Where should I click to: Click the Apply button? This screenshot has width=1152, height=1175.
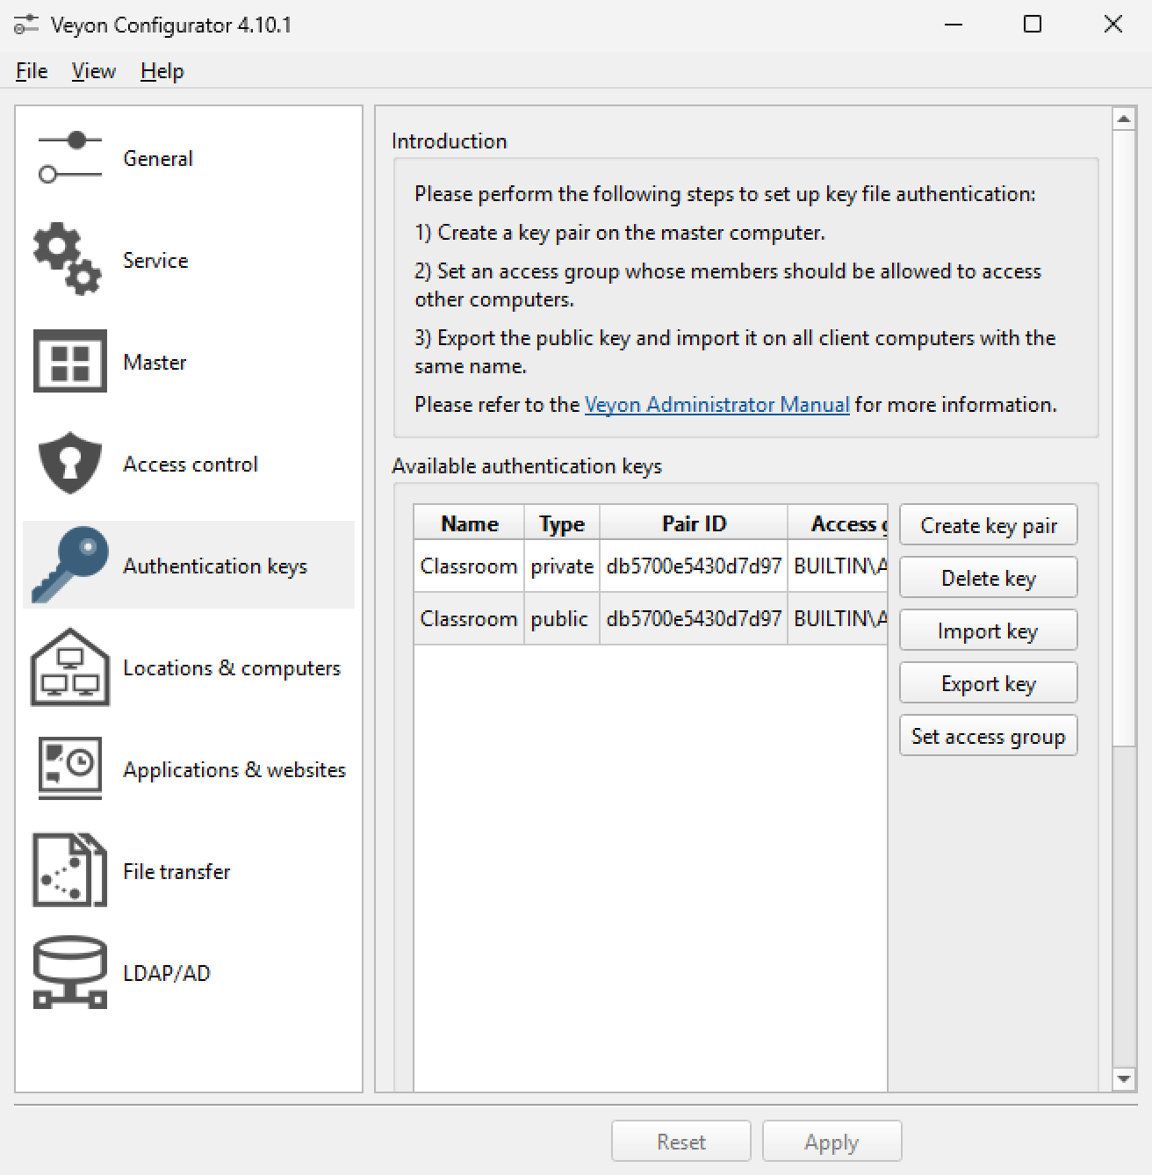pos(832,1142)
